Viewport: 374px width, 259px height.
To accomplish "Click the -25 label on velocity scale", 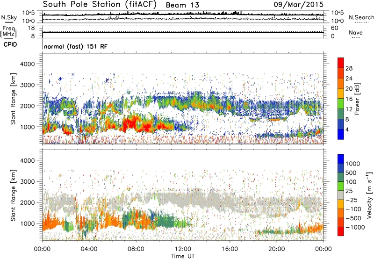I will [x=351, y=200].
